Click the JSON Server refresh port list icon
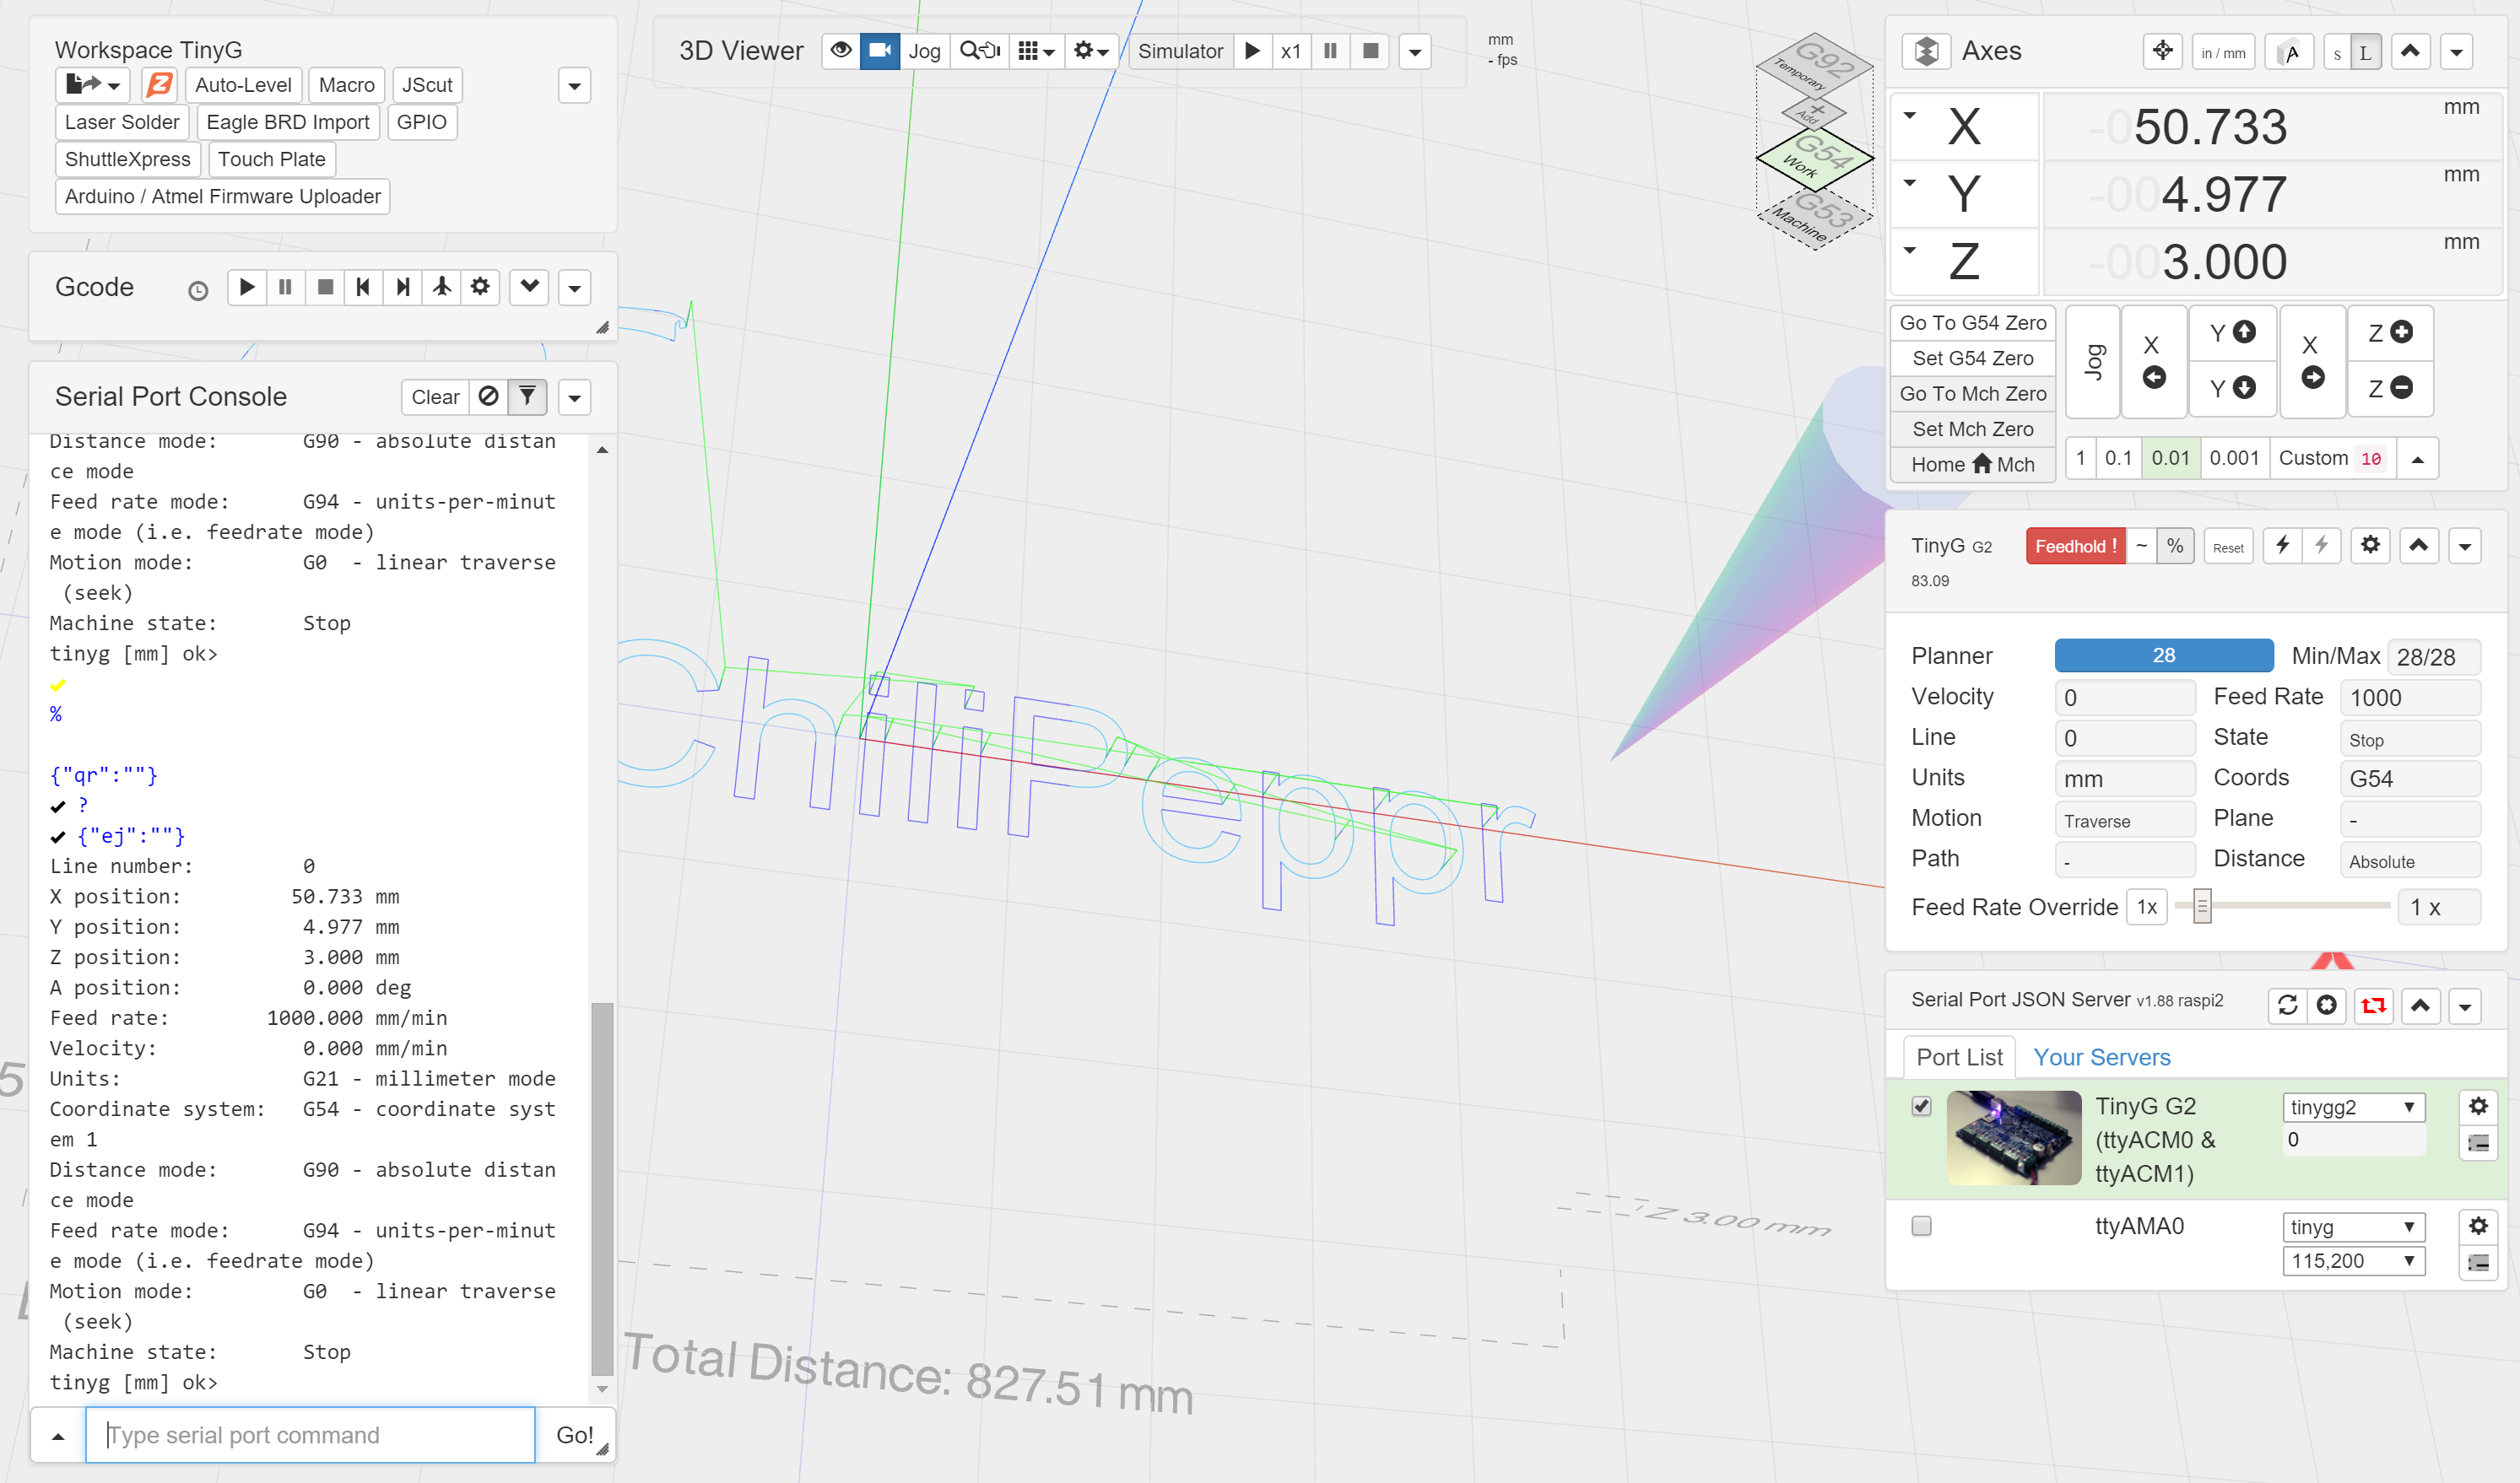 pyautogui.click(x=2287, y=1006)
